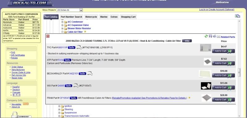This screenshot has width=247, height=118.
Task: Click the star icon next to Cabin Air Filter
Action: (x=85, y=32)
